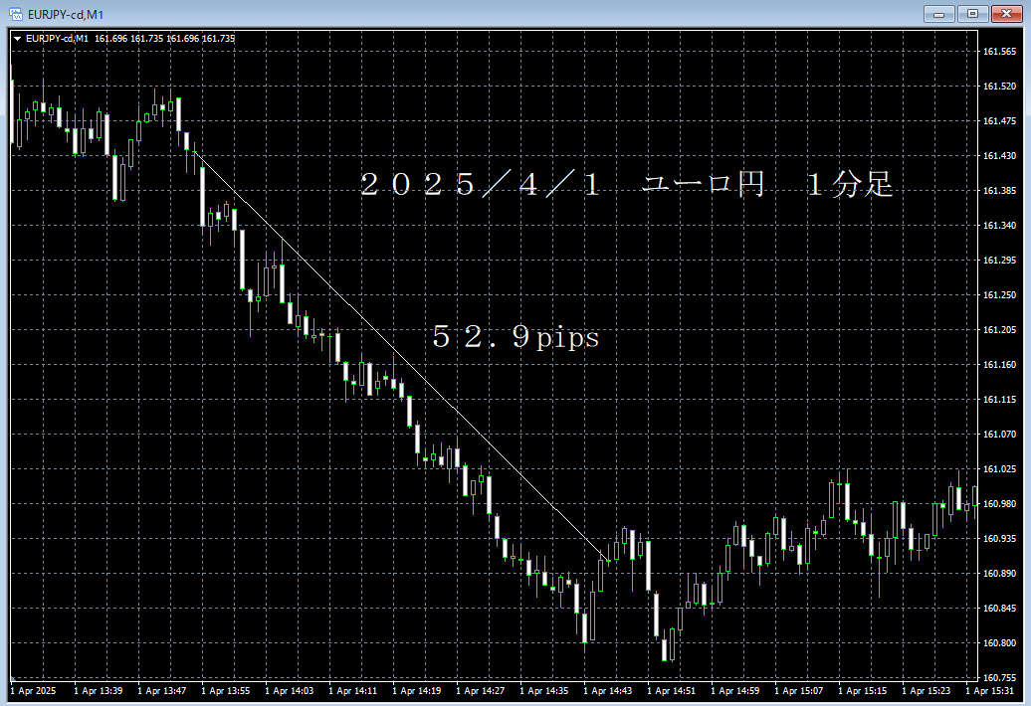Close the EURJPY-cd,M1 chart window
The width and height of the screenshot is (1031, 706).
1006,14
